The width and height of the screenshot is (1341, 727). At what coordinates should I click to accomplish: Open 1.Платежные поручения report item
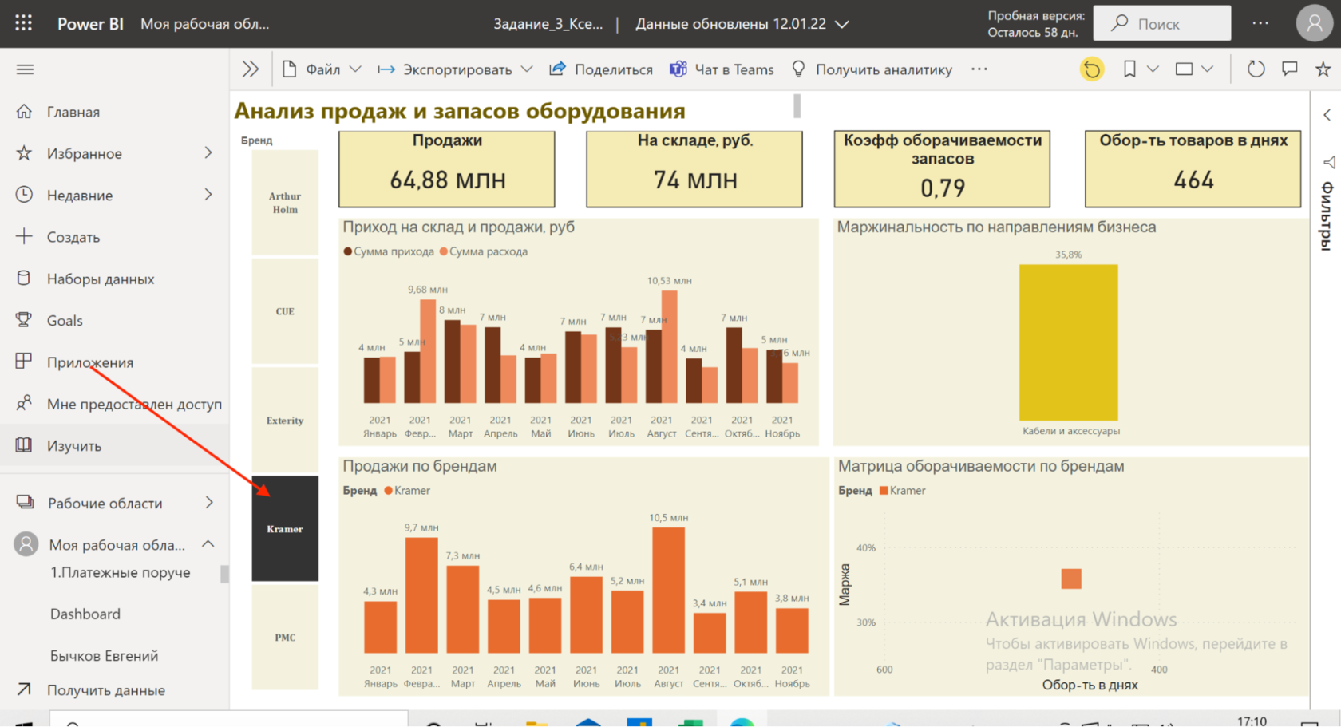[x=121, y=572]
